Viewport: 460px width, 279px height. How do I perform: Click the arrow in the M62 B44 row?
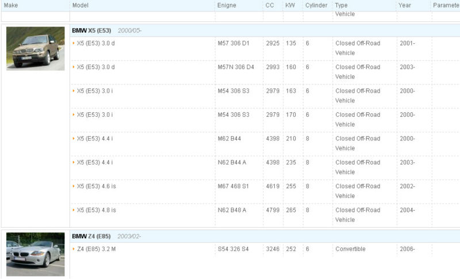click(74, 139)
